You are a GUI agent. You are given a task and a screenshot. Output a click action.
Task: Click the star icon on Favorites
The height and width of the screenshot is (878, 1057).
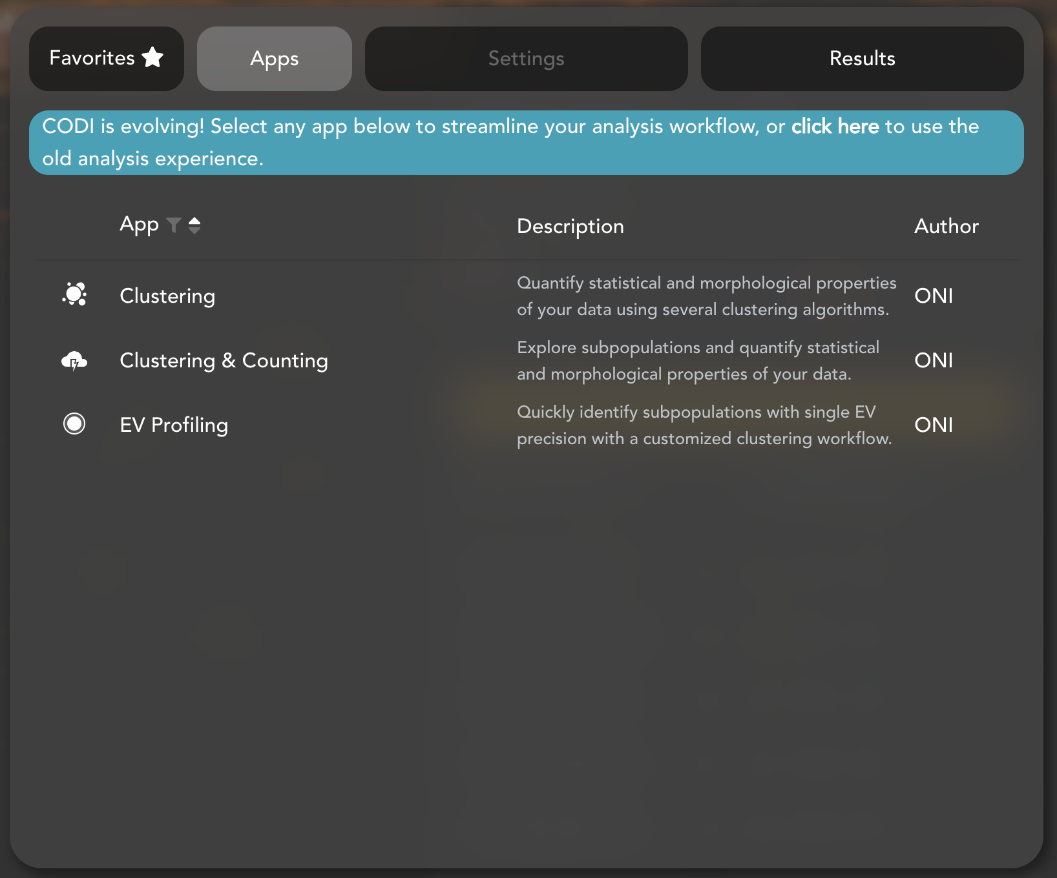coord(152,57)
